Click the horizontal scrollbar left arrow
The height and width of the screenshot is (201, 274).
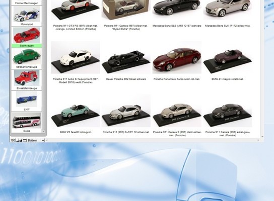point(47,140)
